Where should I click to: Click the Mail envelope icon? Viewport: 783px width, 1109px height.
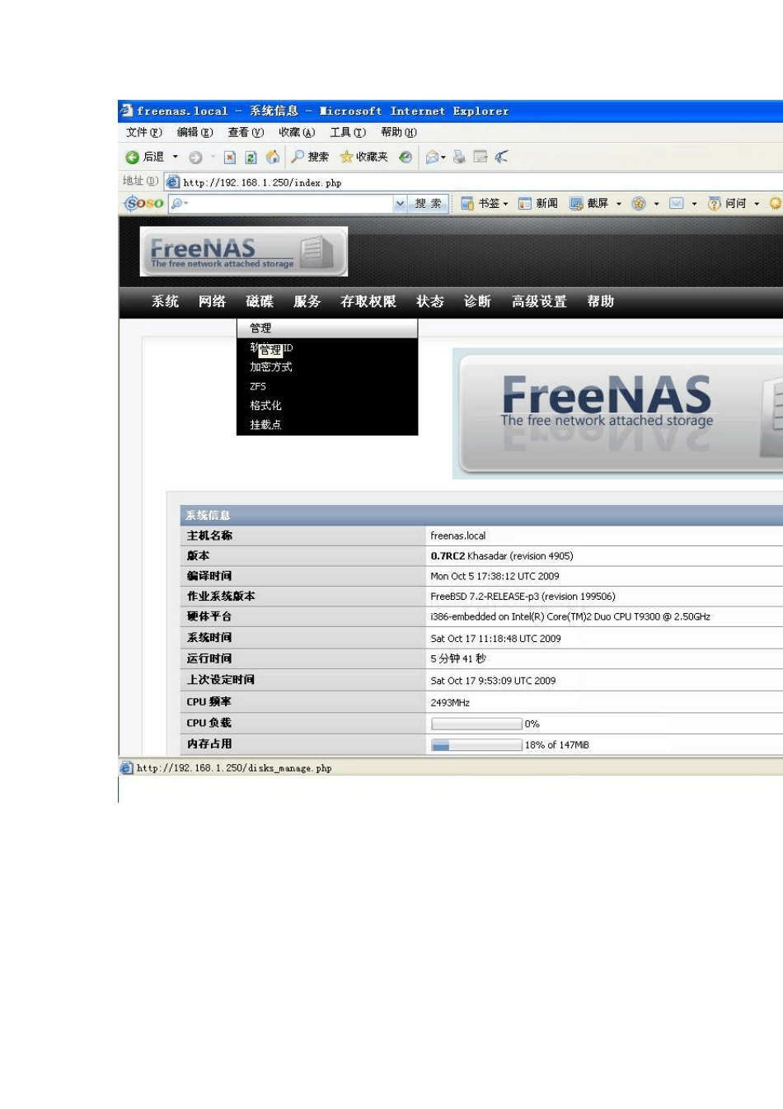coord(433,157)
